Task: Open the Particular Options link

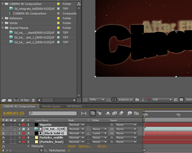Action: click(84, 146)
